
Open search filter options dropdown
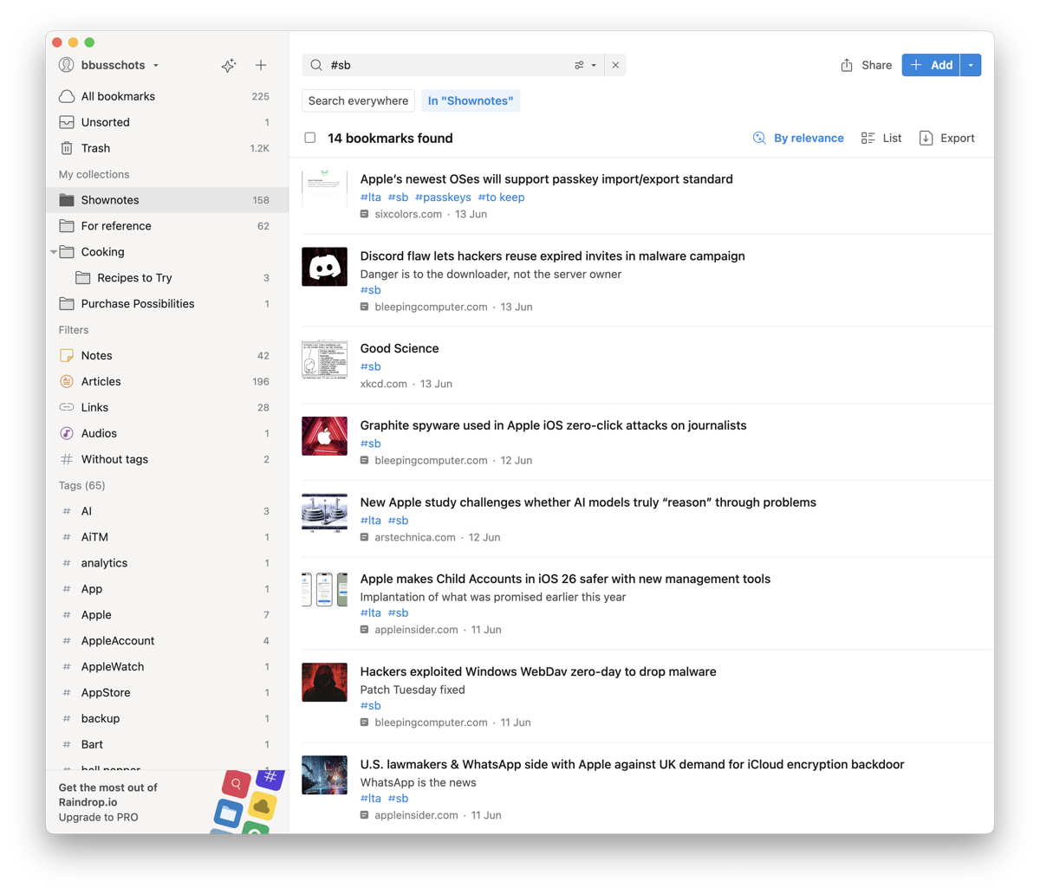click(585, 66)
